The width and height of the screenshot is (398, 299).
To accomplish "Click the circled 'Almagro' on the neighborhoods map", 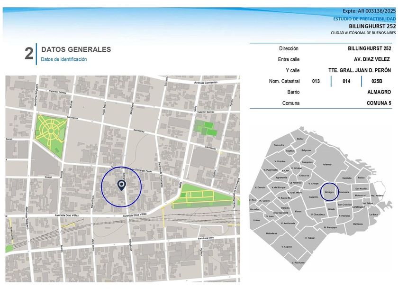I will click(329, 192).
